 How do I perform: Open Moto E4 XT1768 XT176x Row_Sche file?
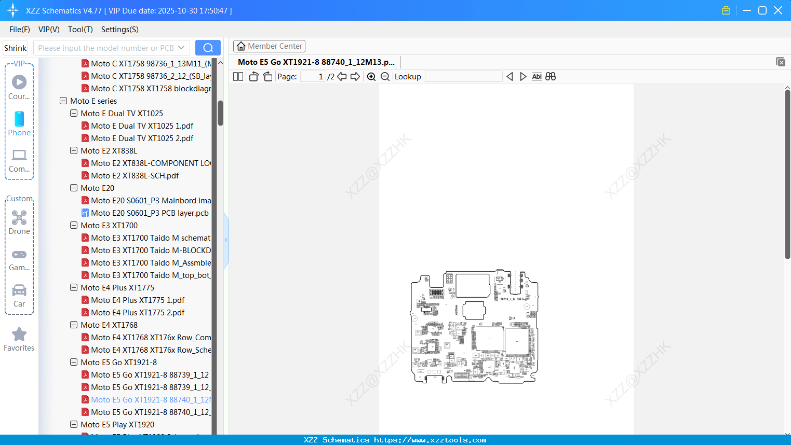point(146,350)
